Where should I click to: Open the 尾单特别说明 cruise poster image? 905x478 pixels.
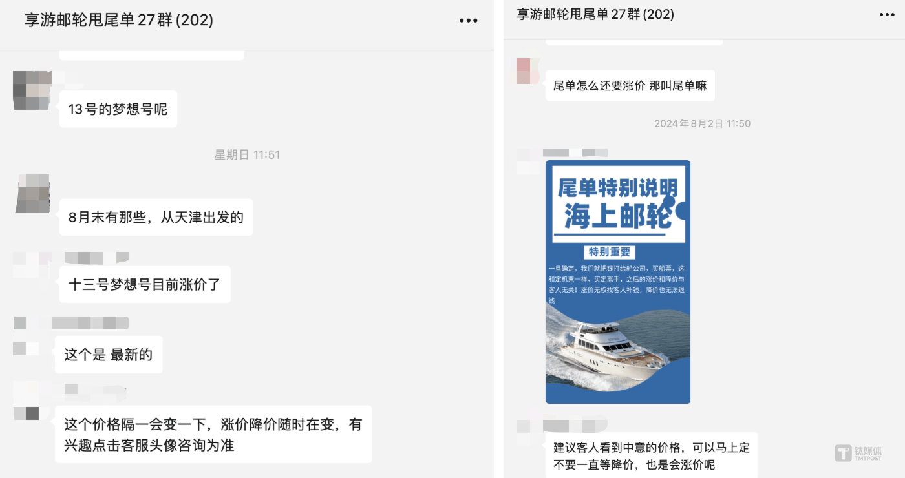618,282
